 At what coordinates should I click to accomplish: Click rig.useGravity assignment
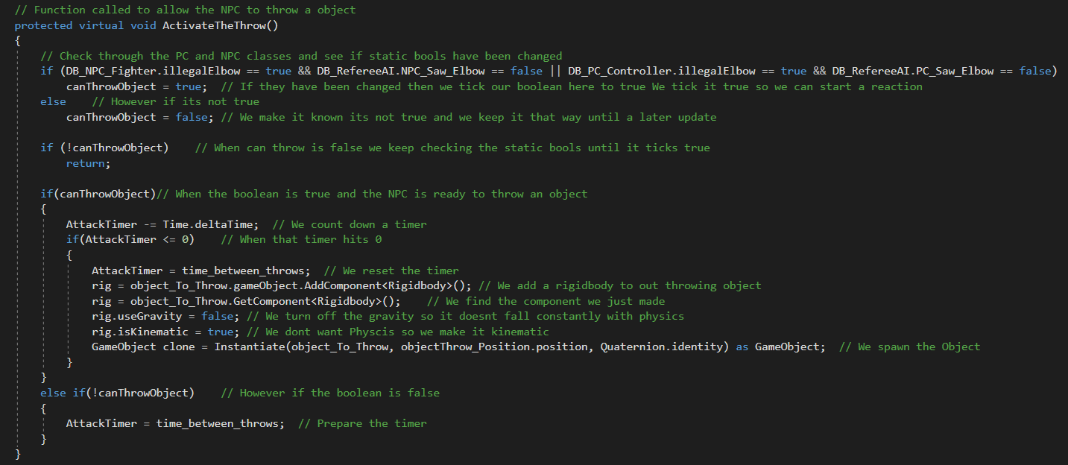coord(136,316)
